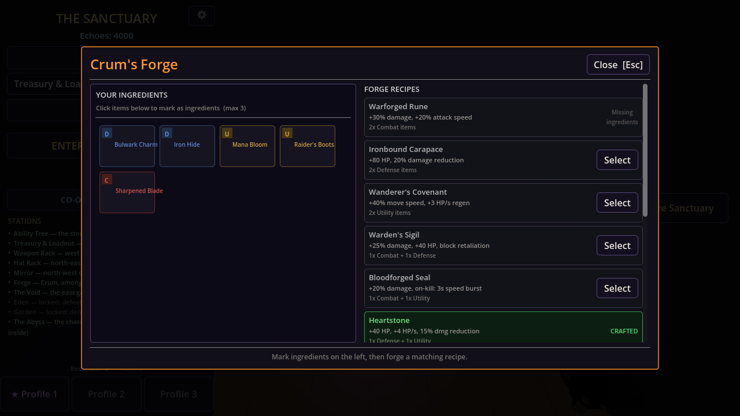Mark Mana Bloom as an ingredient
740x416 pixels.
coord(247,146)
